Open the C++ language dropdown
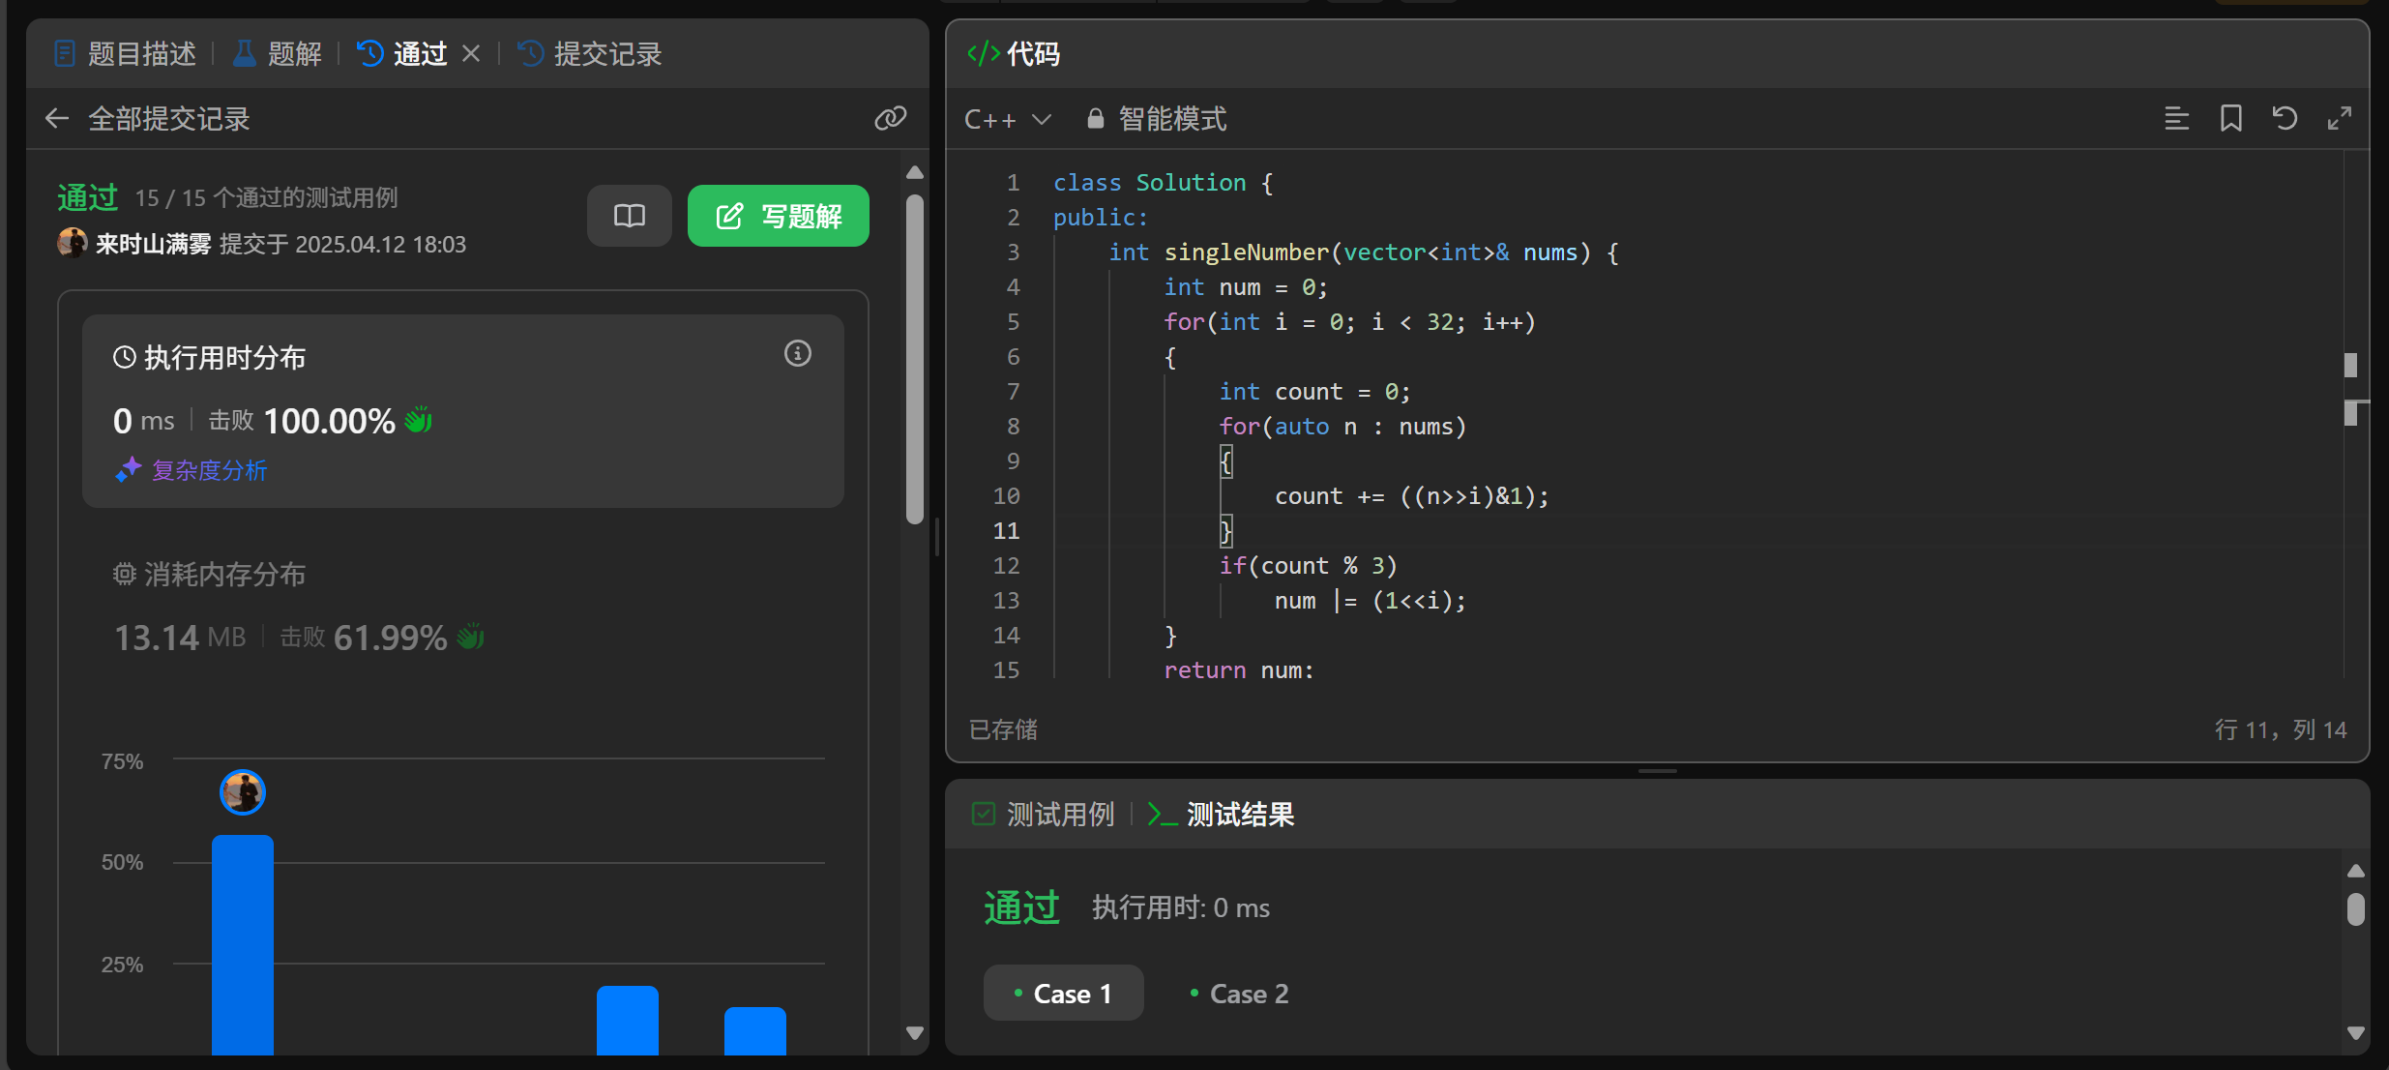The height and width of the screenshot is (1070, 2389). click(x=1007, y=118)
